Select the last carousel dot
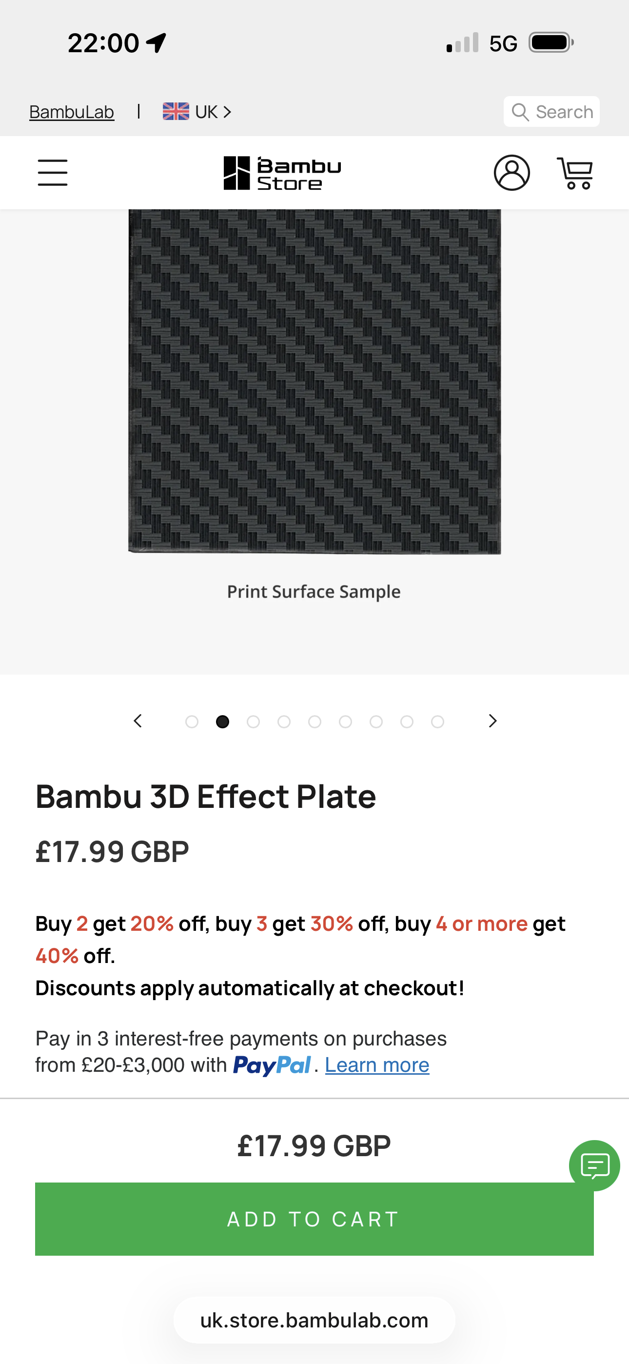629x1364 pixels. (x=437, y=722)
